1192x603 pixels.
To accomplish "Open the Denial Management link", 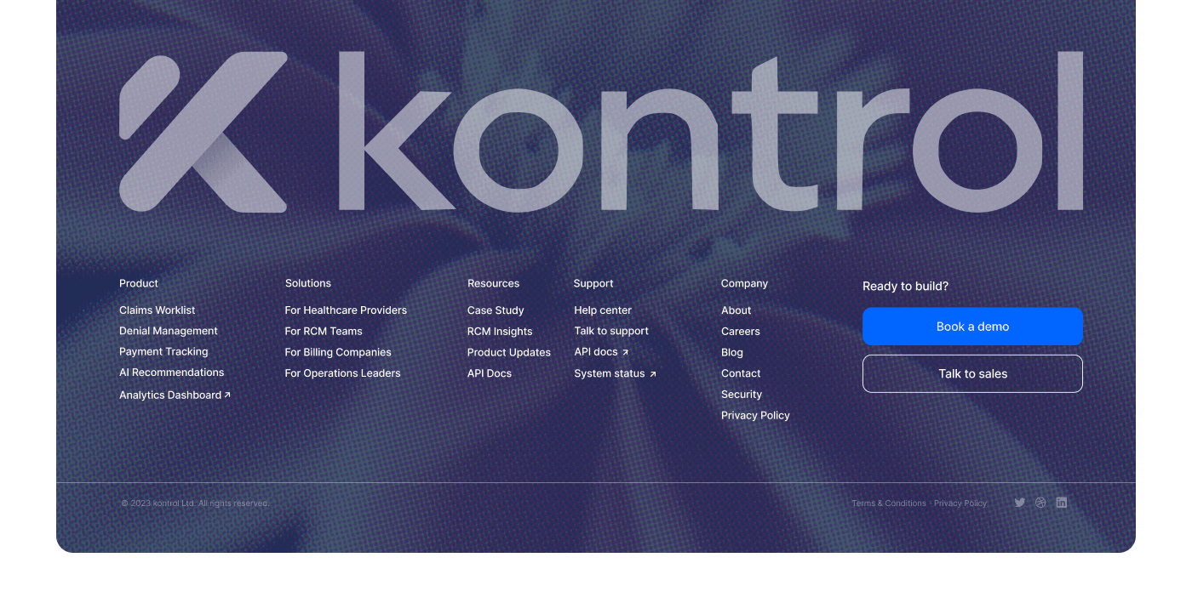I will [x=169, y=331].
